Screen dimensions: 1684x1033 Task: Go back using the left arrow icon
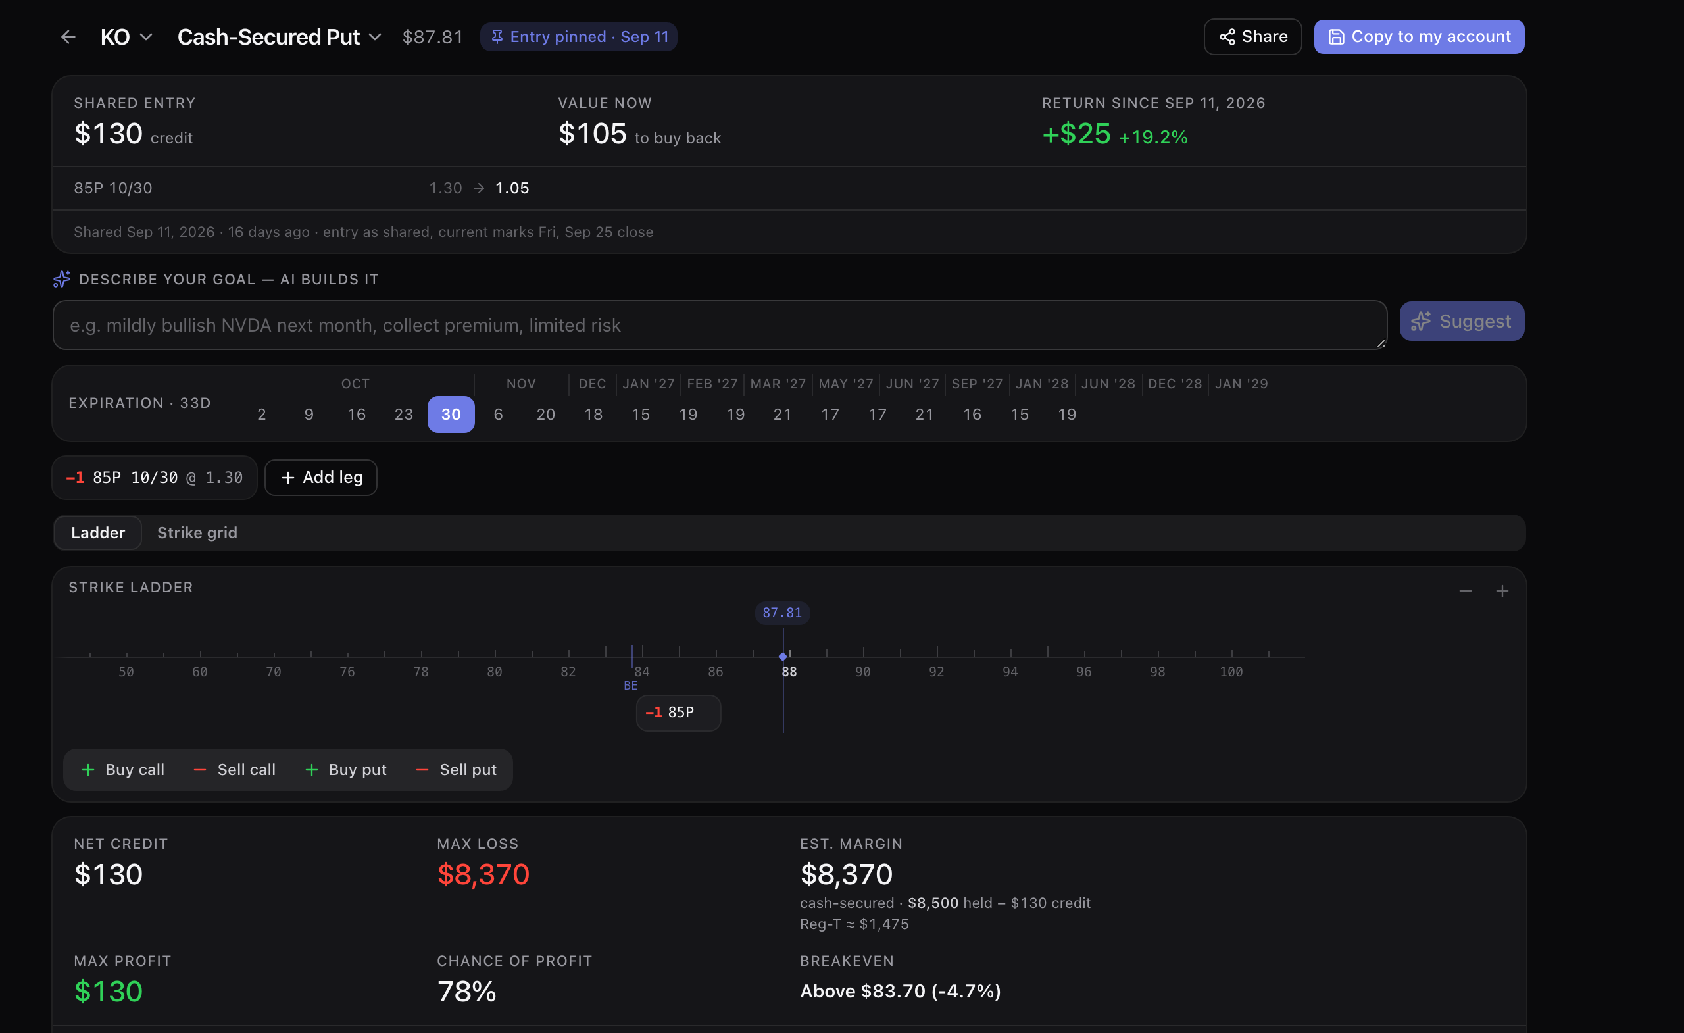pyautogui.click(x=68, y=37)
